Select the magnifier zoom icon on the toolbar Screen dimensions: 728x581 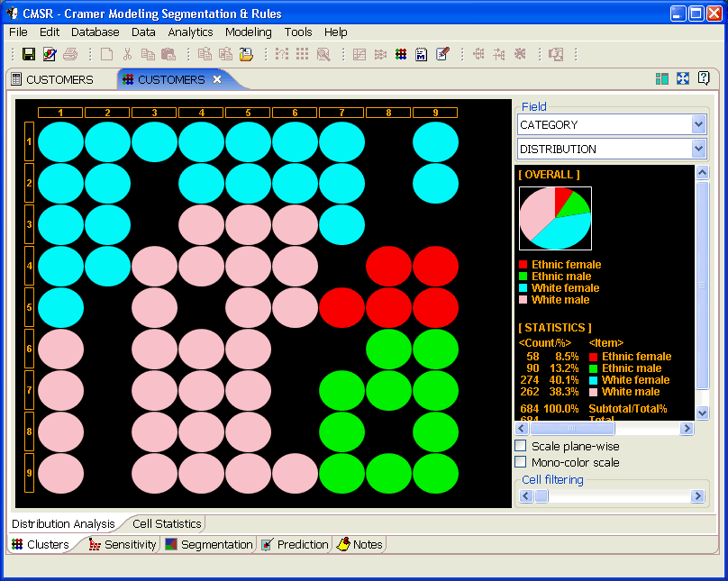[x=321, y=53]
